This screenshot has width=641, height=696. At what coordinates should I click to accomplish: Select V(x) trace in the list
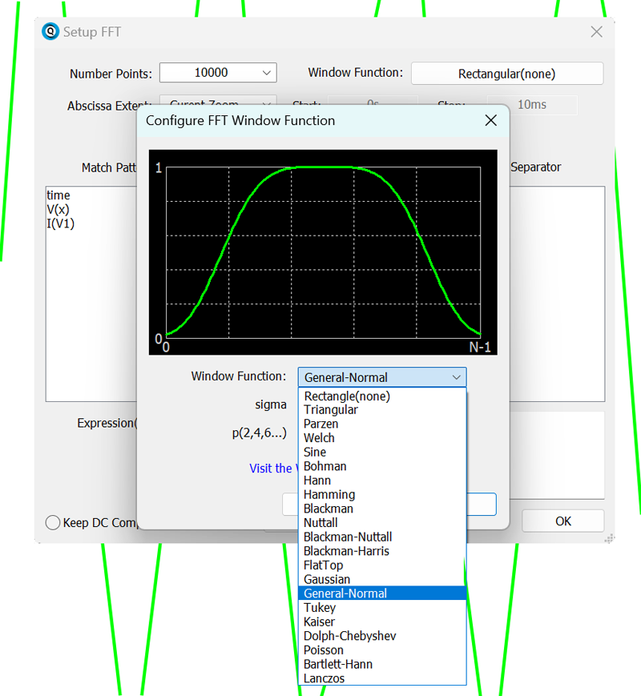click(58, 210)
